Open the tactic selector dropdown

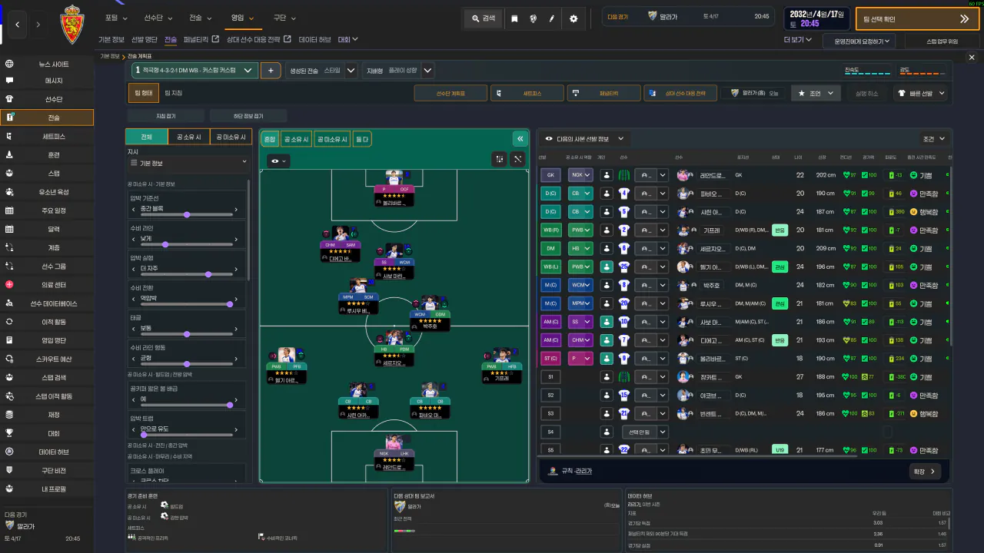[194, 70]
